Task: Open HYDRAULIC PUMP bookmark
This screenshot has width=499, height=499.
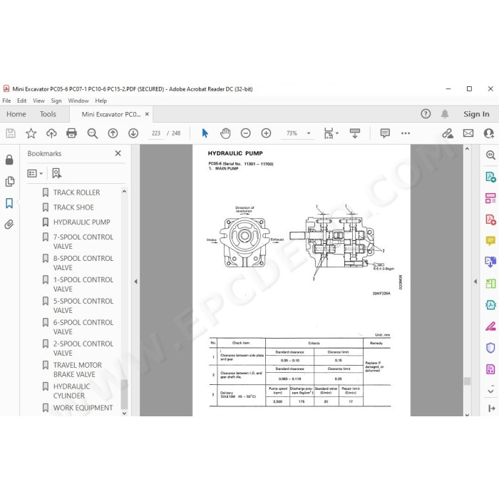Action: tap(81, 222)
